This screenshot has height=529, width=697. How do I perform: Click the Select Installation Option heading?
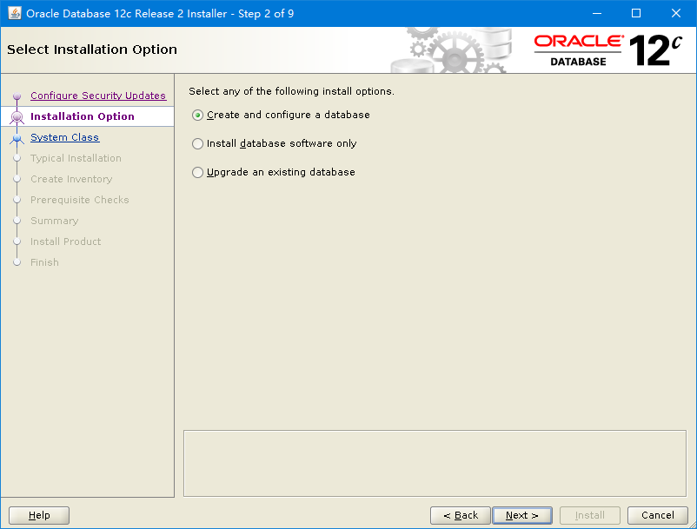[92, 50]
